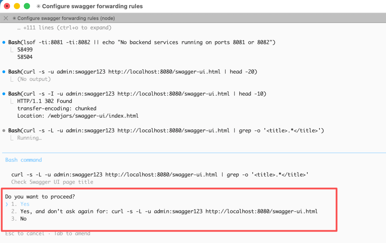
Task: Click output line 58504
Action: pyautogui.click(x=25, y=57)
